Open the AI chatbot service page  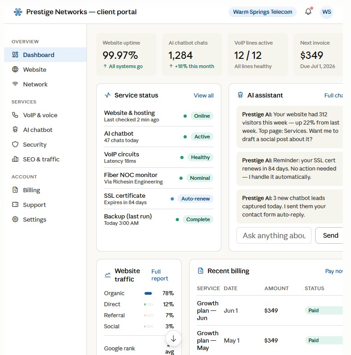tap(45, 130)
